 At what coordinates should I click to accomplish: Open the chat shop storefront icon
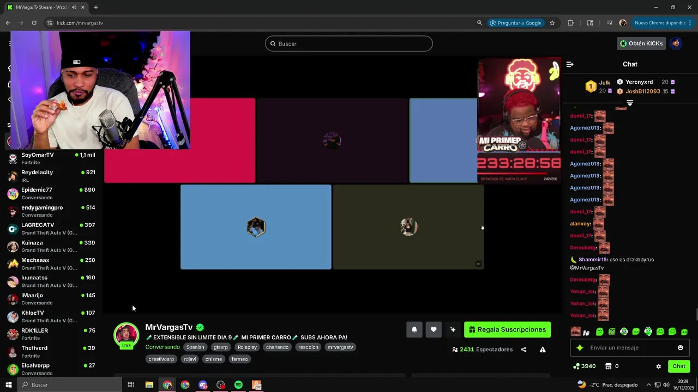coord(609,366)
